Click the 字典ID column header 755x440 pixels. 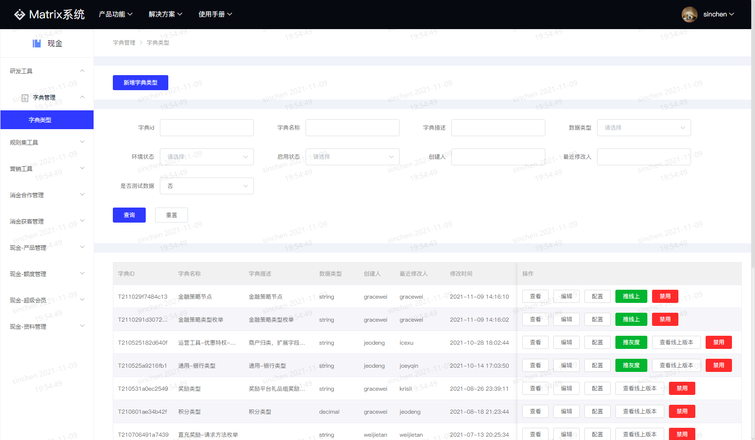(x=126, y=274)
